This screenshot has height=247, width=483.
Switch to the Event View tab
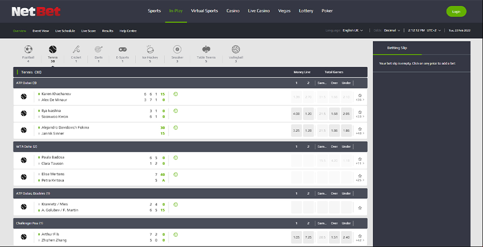pos(41,31)
